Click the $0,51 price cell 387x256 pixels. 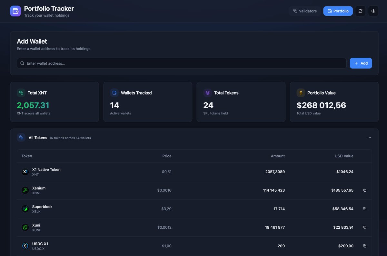167,172
